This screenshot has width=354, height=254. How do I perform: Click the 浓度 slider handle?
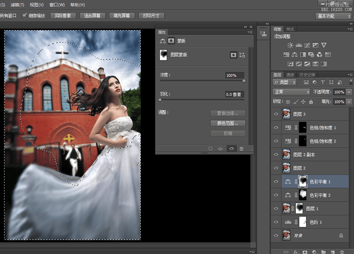[244, 81]
